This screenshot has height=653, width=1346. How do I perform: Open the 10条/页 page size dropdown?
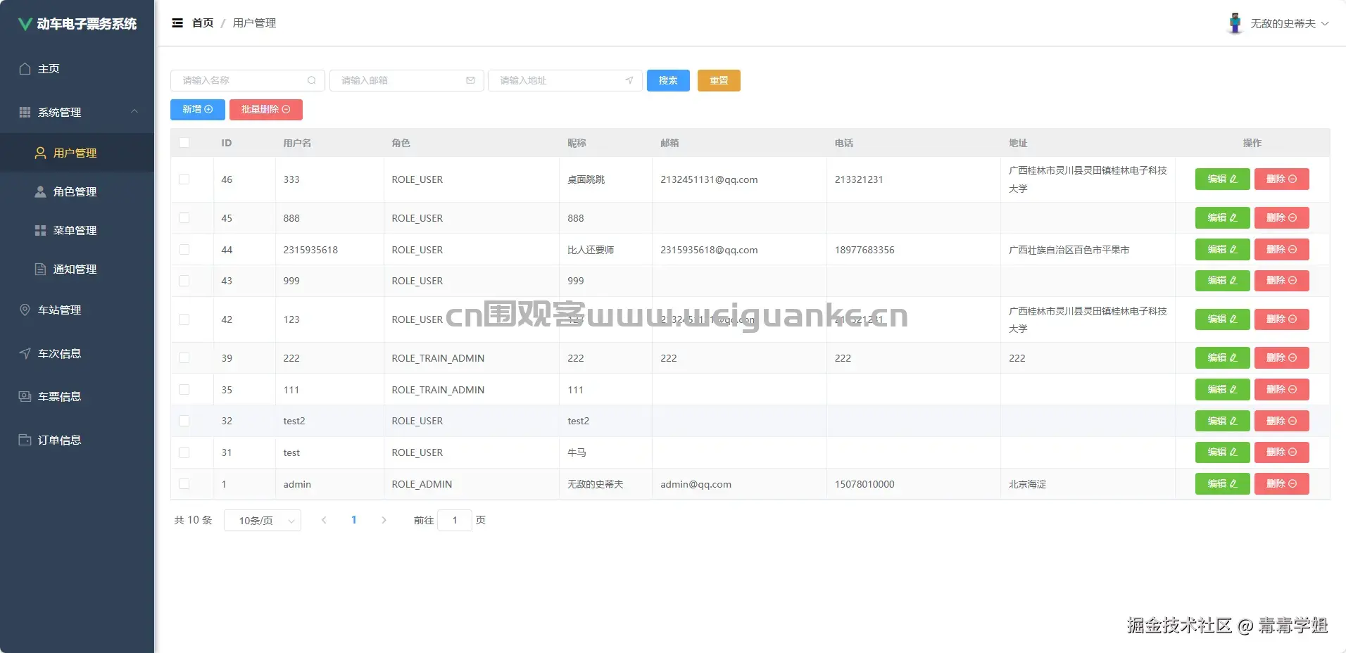point(263,520)
